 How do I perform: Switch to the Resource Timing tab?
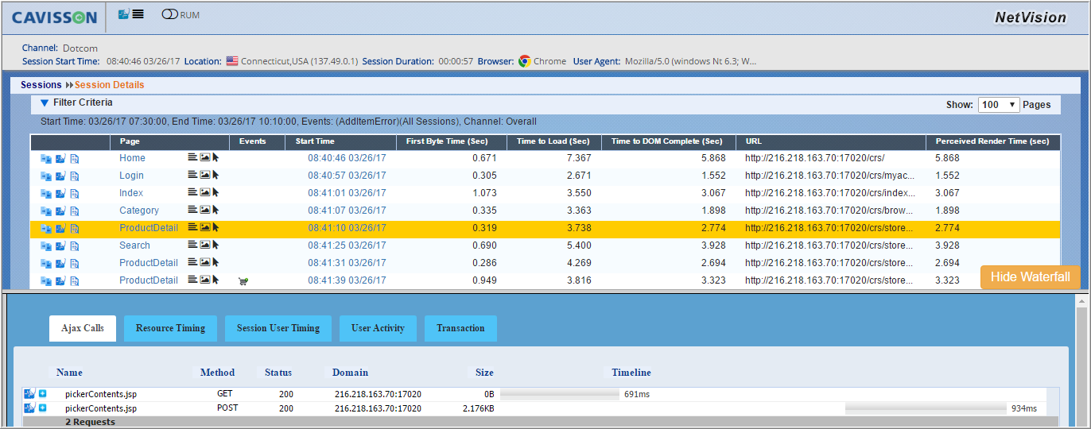tap(170, 328)
